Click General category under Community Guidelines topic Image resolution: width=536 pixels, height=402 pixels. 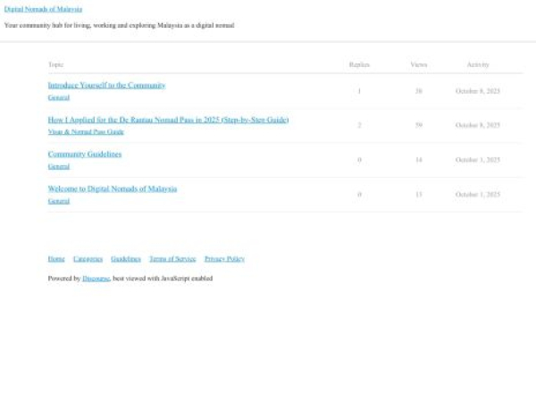tap(58, 166)
